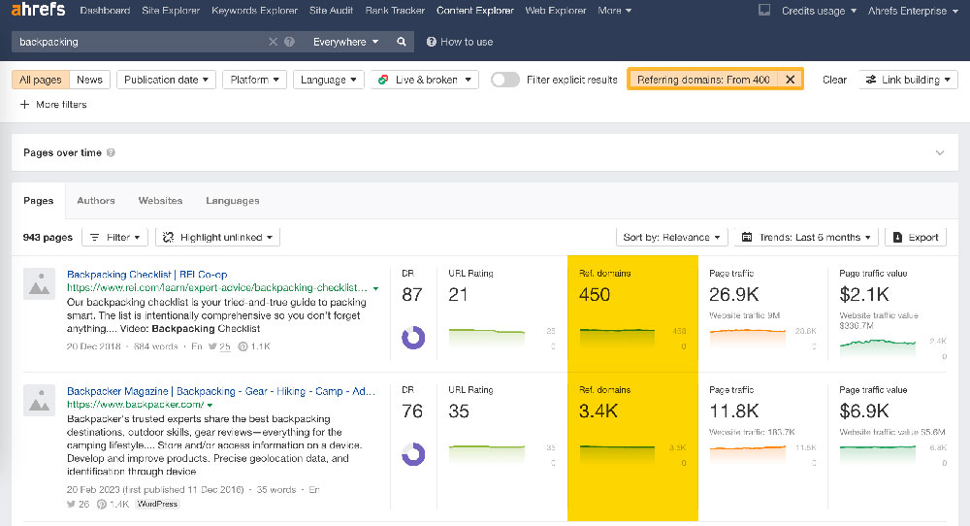Click the magnifier search icon
This screenshot has width=970, height=526.
(402, 42)
